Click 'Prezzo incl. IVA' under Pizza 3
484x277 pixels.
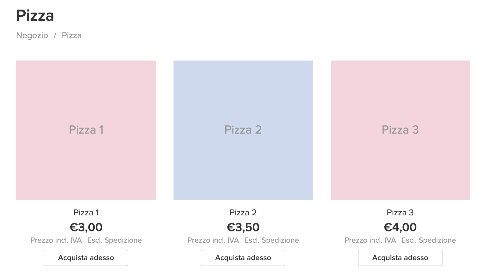pyautogui.click(x=371, y=240)
